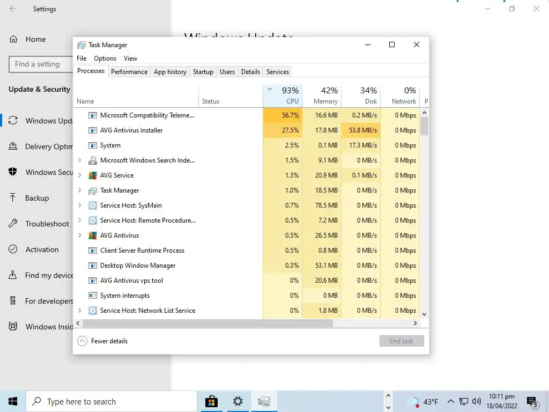Click the vertical scrollbar down arrow
Screen dimensions: 549x412
(425, 314)
